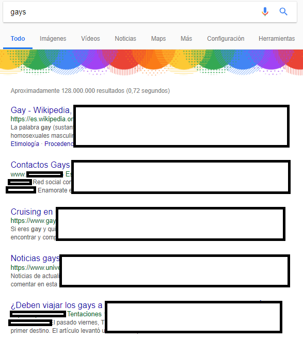303x339 pixels.
Task: Click the https://www.gay URL of Cruising result
Action: [33, 221]
